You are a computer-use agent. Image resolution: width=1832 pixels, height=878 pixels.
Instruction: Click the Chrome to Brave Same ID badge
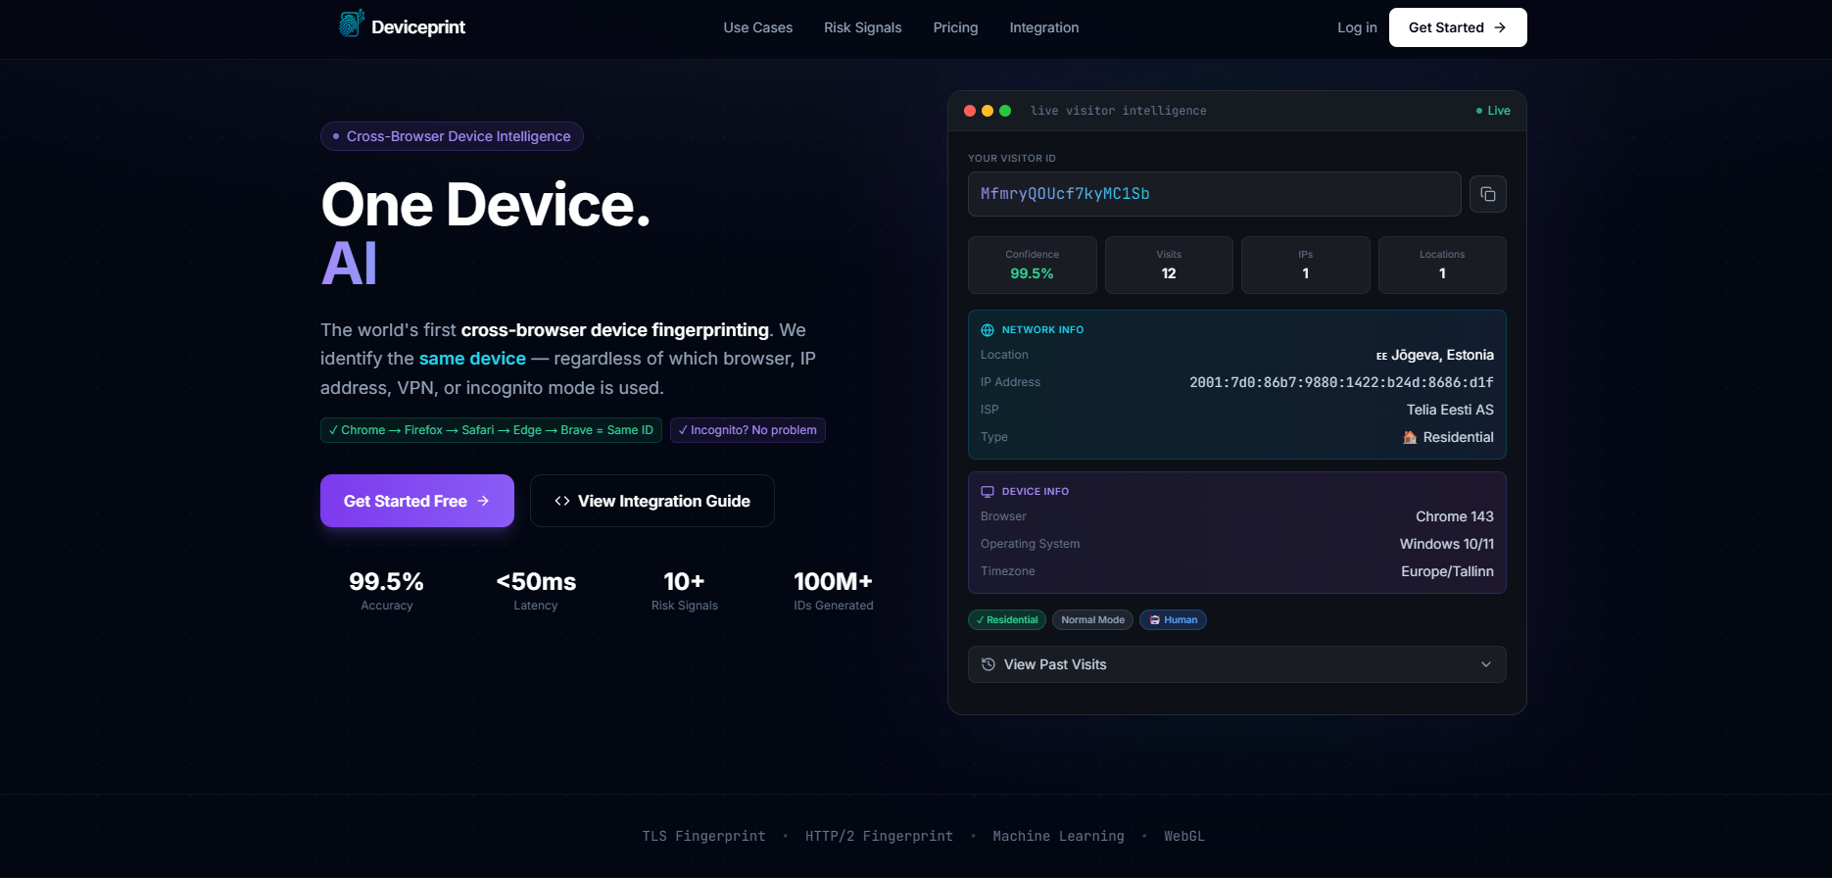(x=491, y=430)
